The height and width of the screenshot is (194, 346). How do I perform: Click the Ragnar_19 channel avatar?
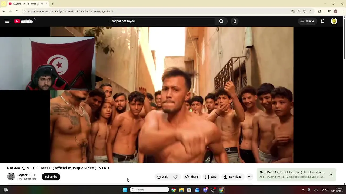(x=11, y=176)
